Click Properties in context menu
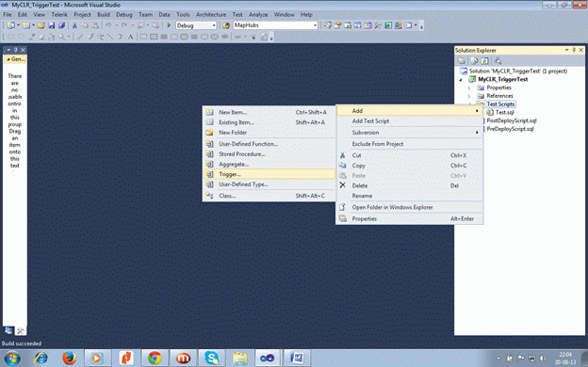 click(410, 218)
